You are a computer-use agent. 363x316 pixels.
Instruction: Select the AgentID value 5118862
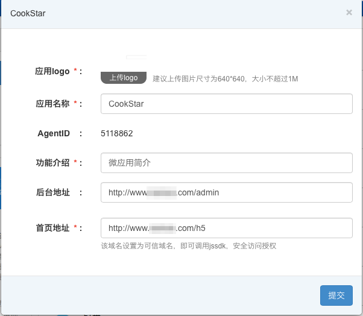coord(117,133)
